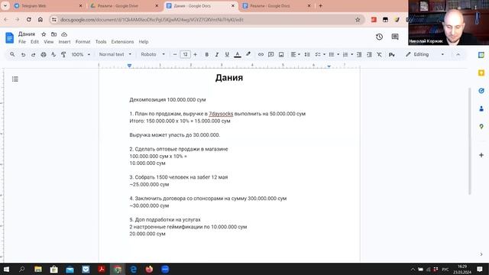
Task: Open the comment history panel
Action: pos(395,37)
